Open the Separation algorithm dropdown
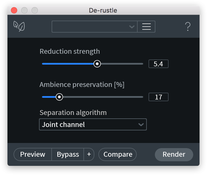 [x=93, y=125]
